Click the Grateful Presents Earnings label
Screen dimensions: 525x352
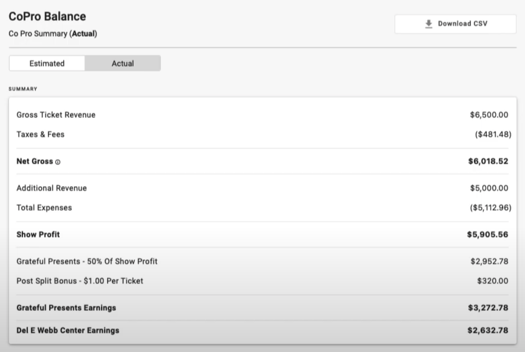tap(66, 308)
